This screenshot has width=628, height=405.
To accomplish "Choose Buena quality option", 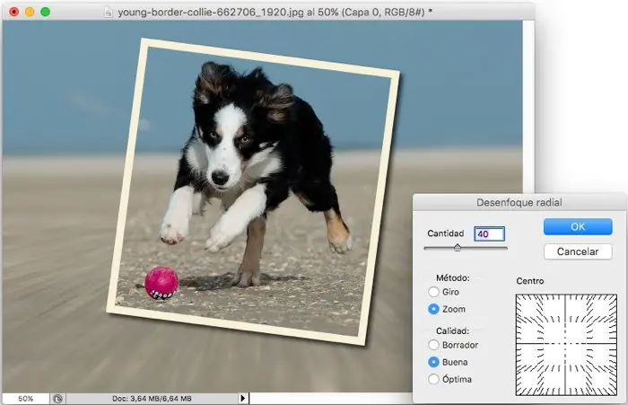I will [434, 362].
